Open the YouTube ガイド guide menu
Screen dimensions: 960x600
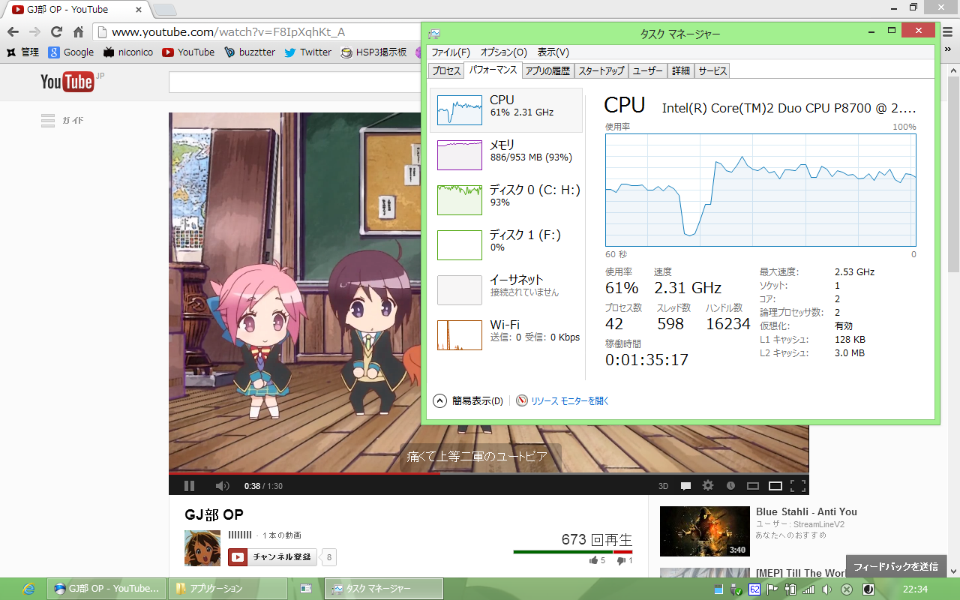(x=62, y=121)
